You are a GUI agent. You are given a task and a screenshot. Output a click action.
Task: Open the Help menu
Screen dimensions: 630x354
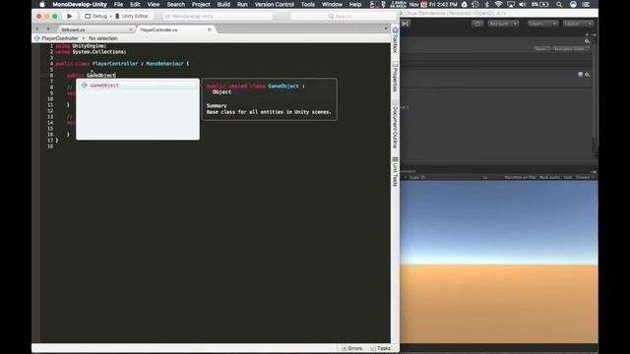pos(355,4)
